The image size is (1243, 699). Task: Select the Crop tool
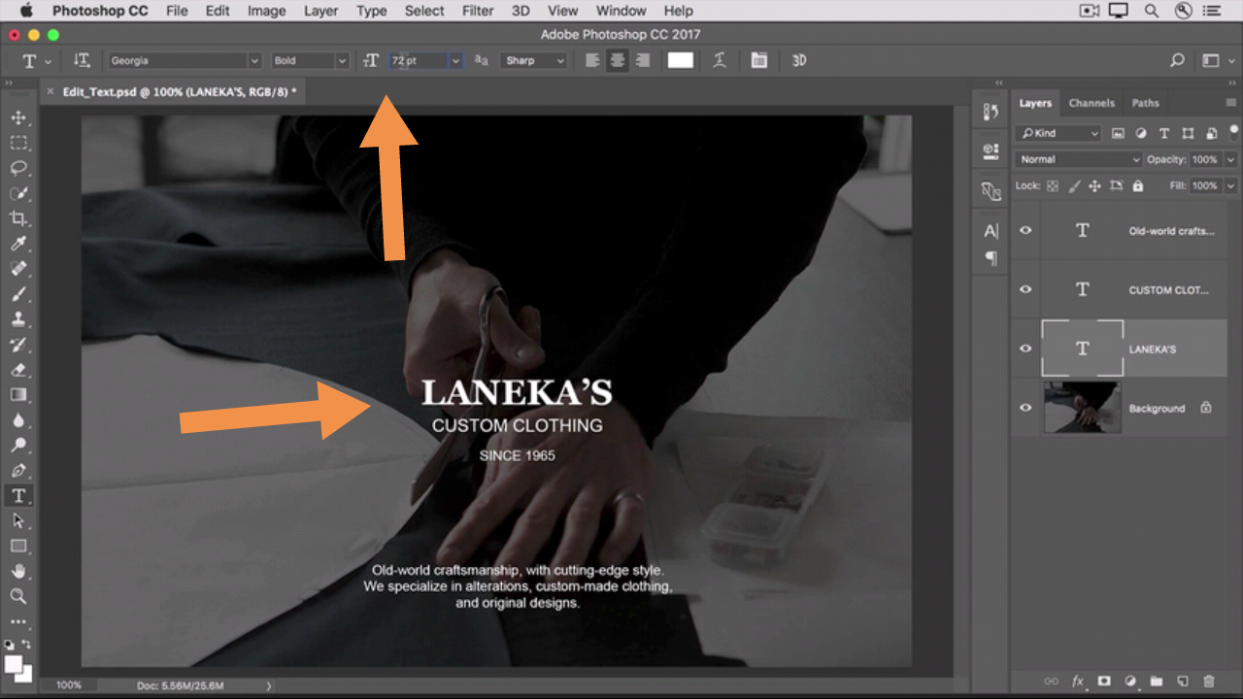point(18,218)
